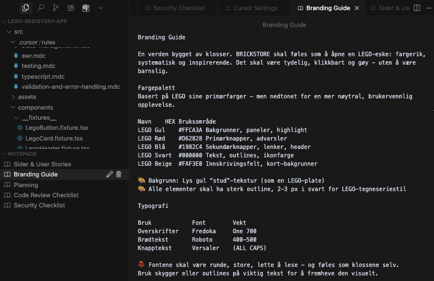Click the #000000 hex value

click(x=190, y=155)
